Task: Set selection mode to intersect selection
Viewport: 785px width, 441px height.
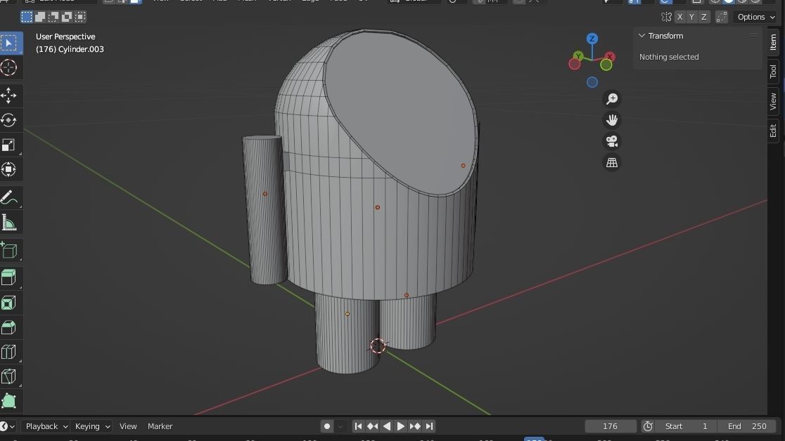Action: pyautogui.click(x=80, y=17)
